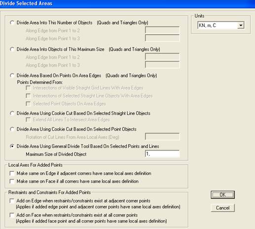
Task: Choose Divide Area Based On Points On Edges
Action: click(x=12, y=76)
